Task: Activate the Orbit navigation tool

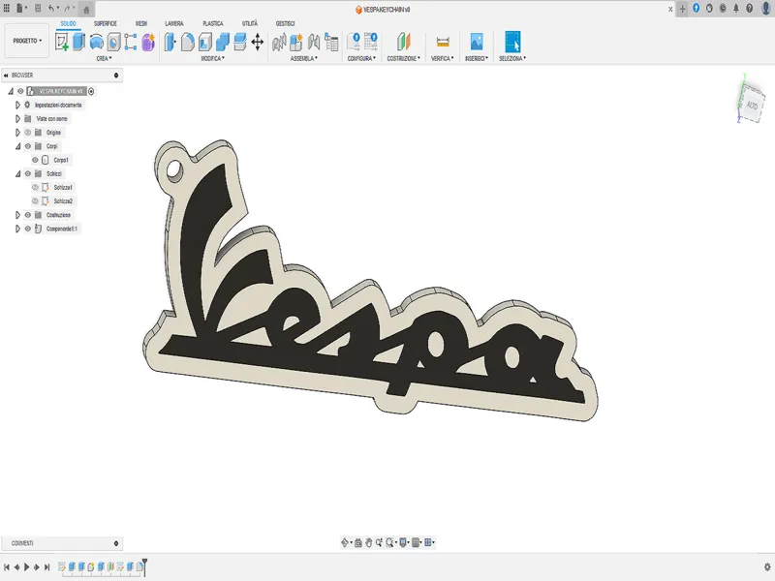Action: point(345,542)
